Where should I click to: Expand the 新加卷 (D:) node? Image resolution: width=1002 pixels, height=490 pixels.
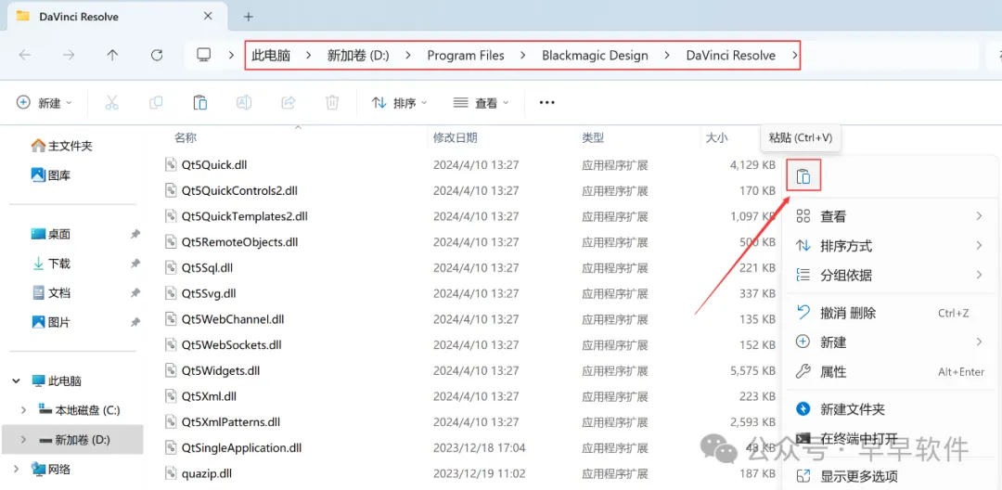click(23, 440)
